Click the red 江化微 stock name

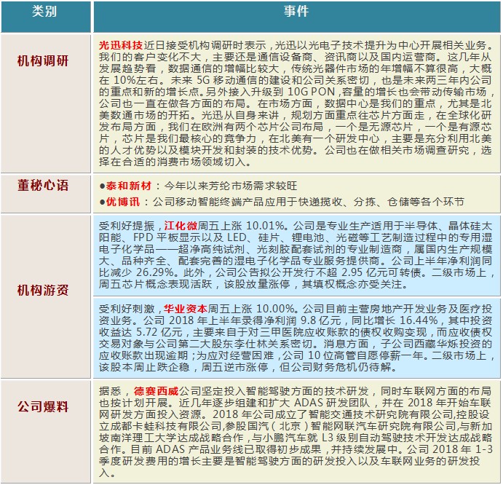[x=181, y=226]
